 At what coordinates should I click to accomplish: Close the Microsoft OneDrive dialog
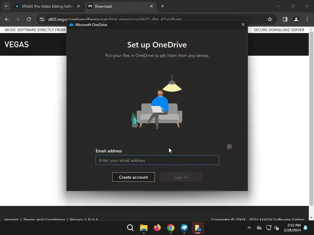(243, 24)
